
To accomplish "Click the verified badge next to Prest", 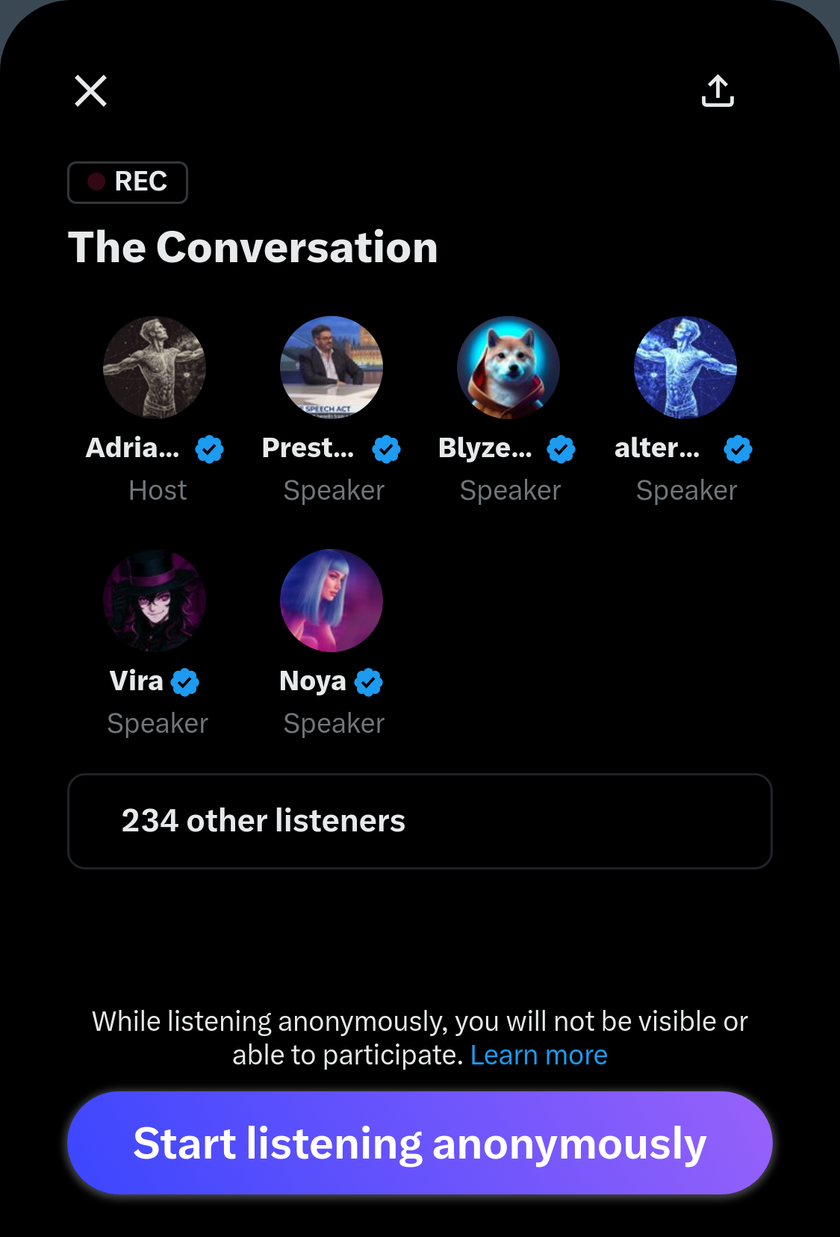I will click(x=386, y=449).
